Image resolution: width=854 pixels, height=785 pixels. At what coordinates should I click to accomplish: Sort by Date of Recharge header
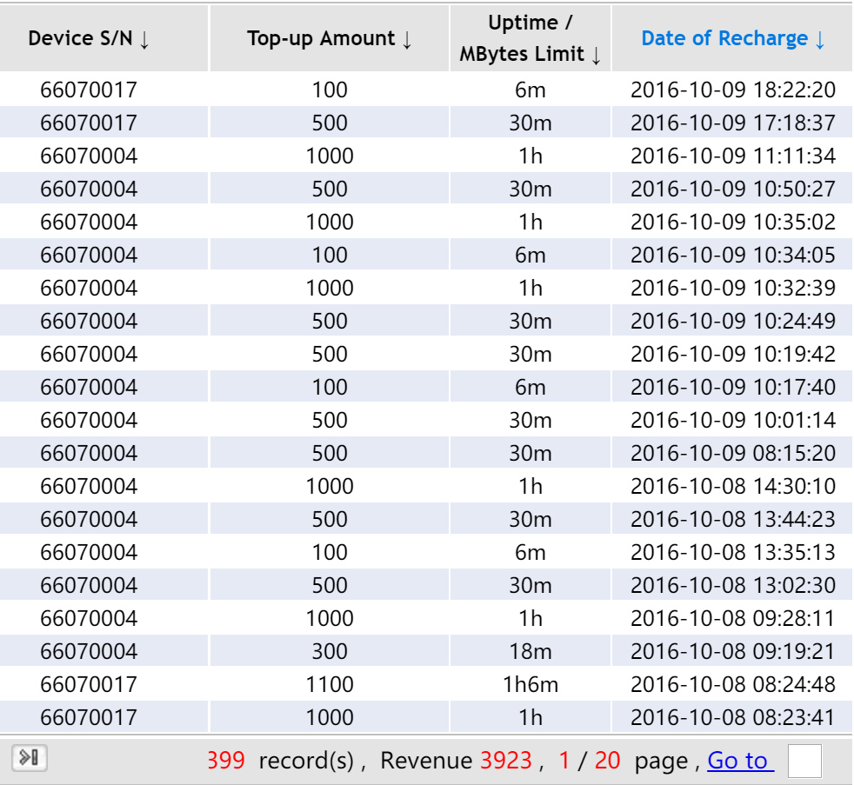pos(732,38)
